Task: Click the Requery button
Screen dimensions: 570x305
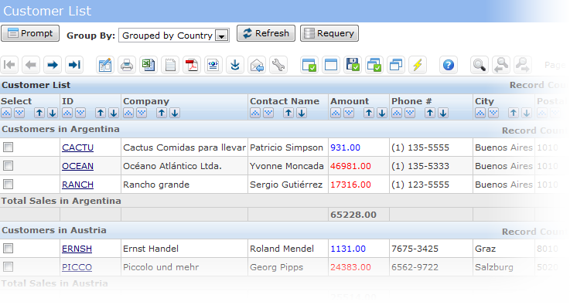Action: 329,33
